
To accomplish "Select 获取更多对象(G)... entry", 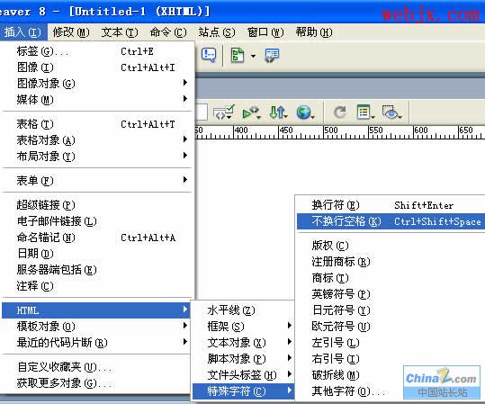I will [97, 383].
